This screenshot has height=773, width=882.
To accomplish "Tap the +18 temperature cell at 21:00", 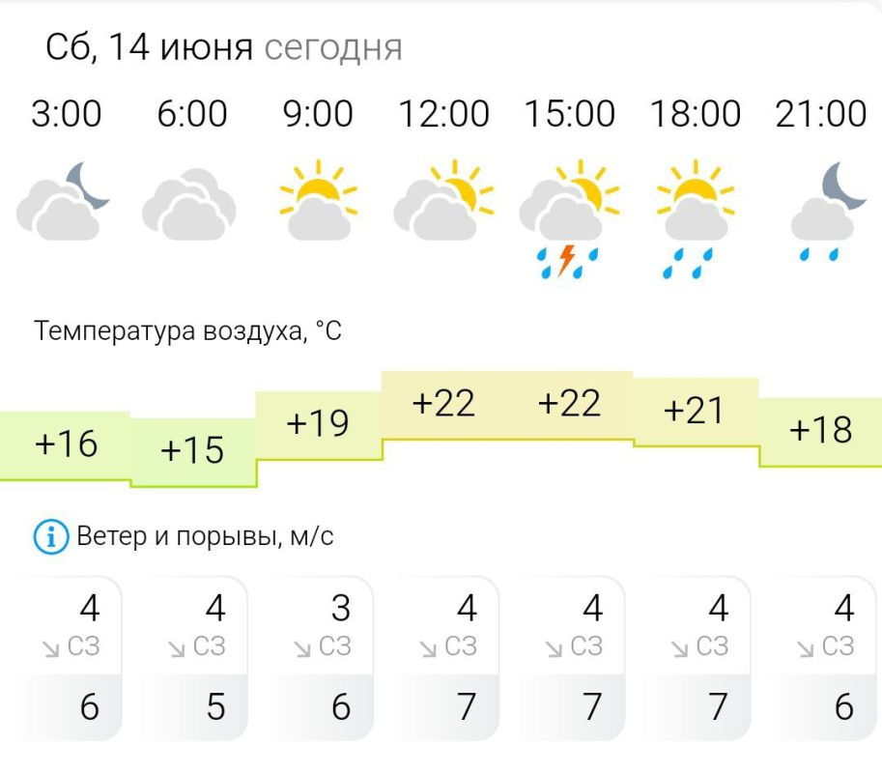I will (x=821, y=432).
